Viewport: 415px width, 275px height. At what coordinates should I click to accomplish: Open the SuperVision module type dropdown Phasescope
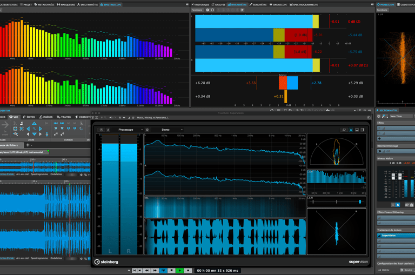click(128, 130)
